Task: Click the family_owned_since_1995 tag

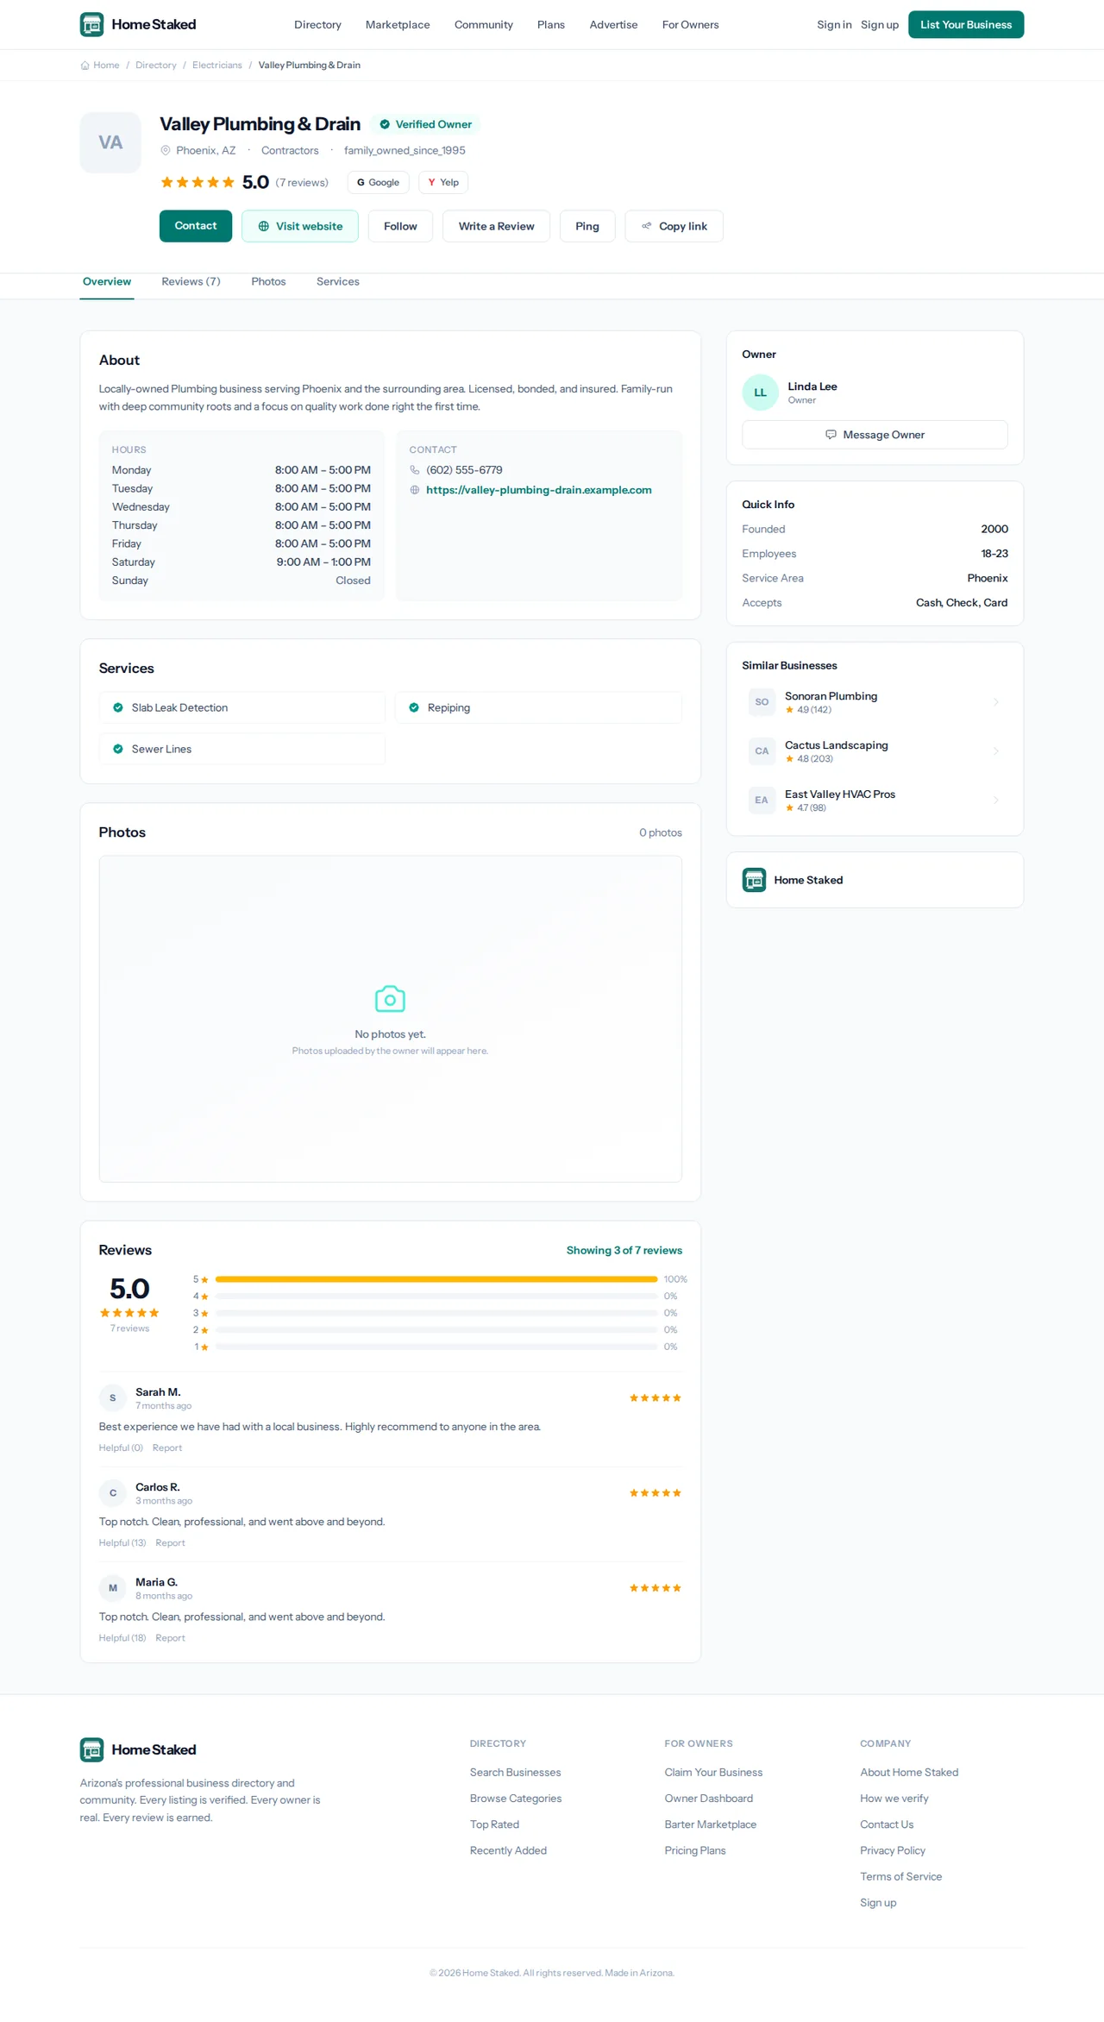Action: point(405,151)
